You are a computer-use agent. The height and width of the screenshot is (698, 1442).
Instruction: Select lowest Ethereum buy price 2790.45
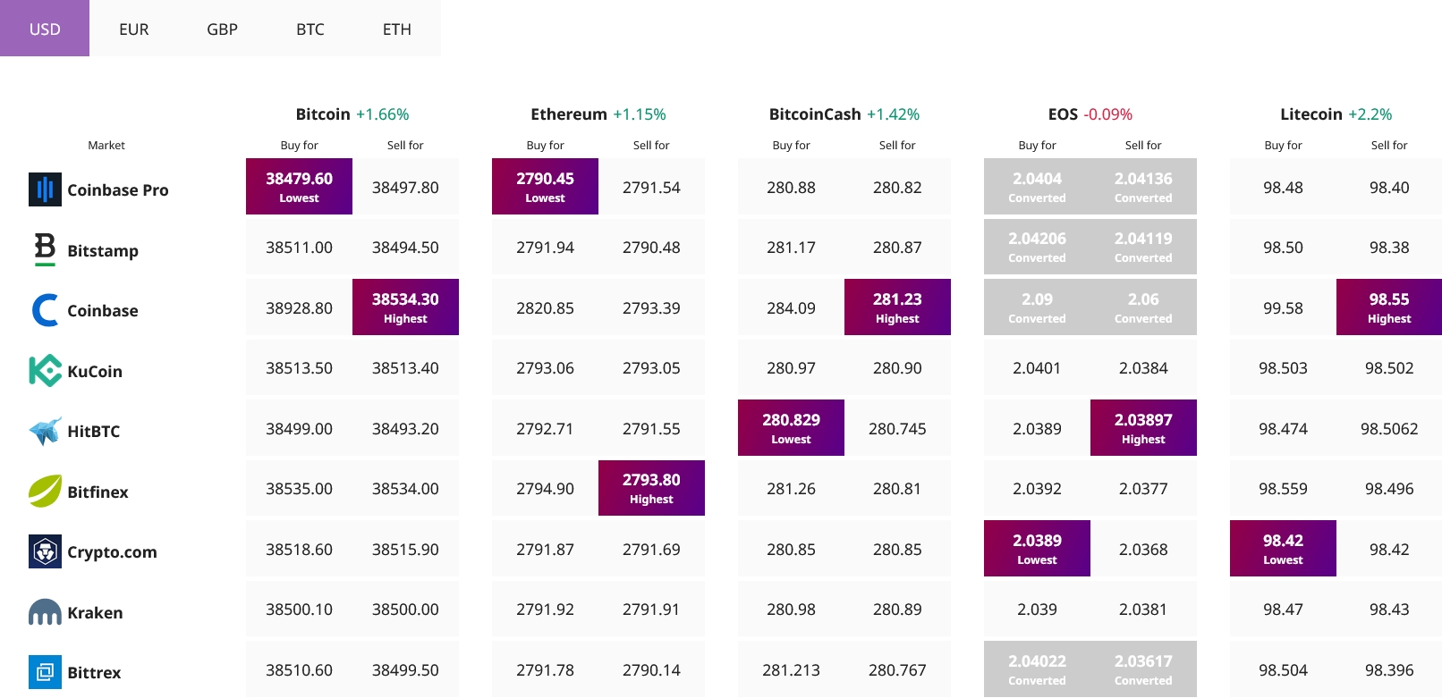coord(545,187)
